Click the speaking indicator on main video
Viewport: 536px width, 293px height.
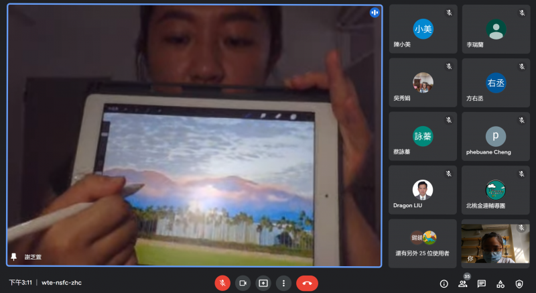(375, 13)
